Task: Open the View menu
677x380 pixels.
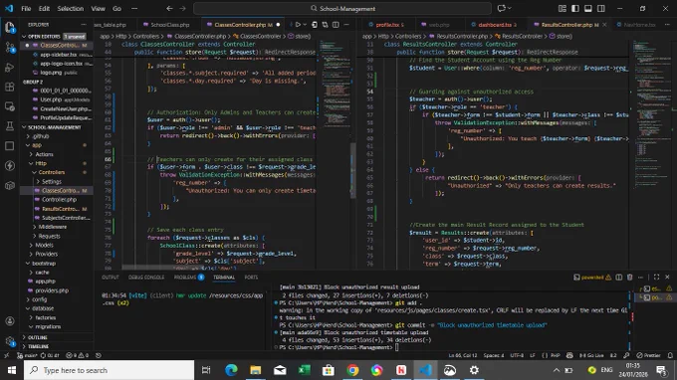Action: pyautogui.click(x=98, y=8)
